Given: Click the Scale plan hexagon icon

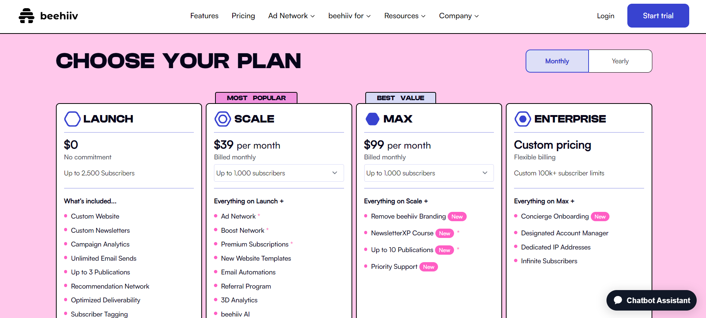Looking at the screenshot, I should 223,119.
